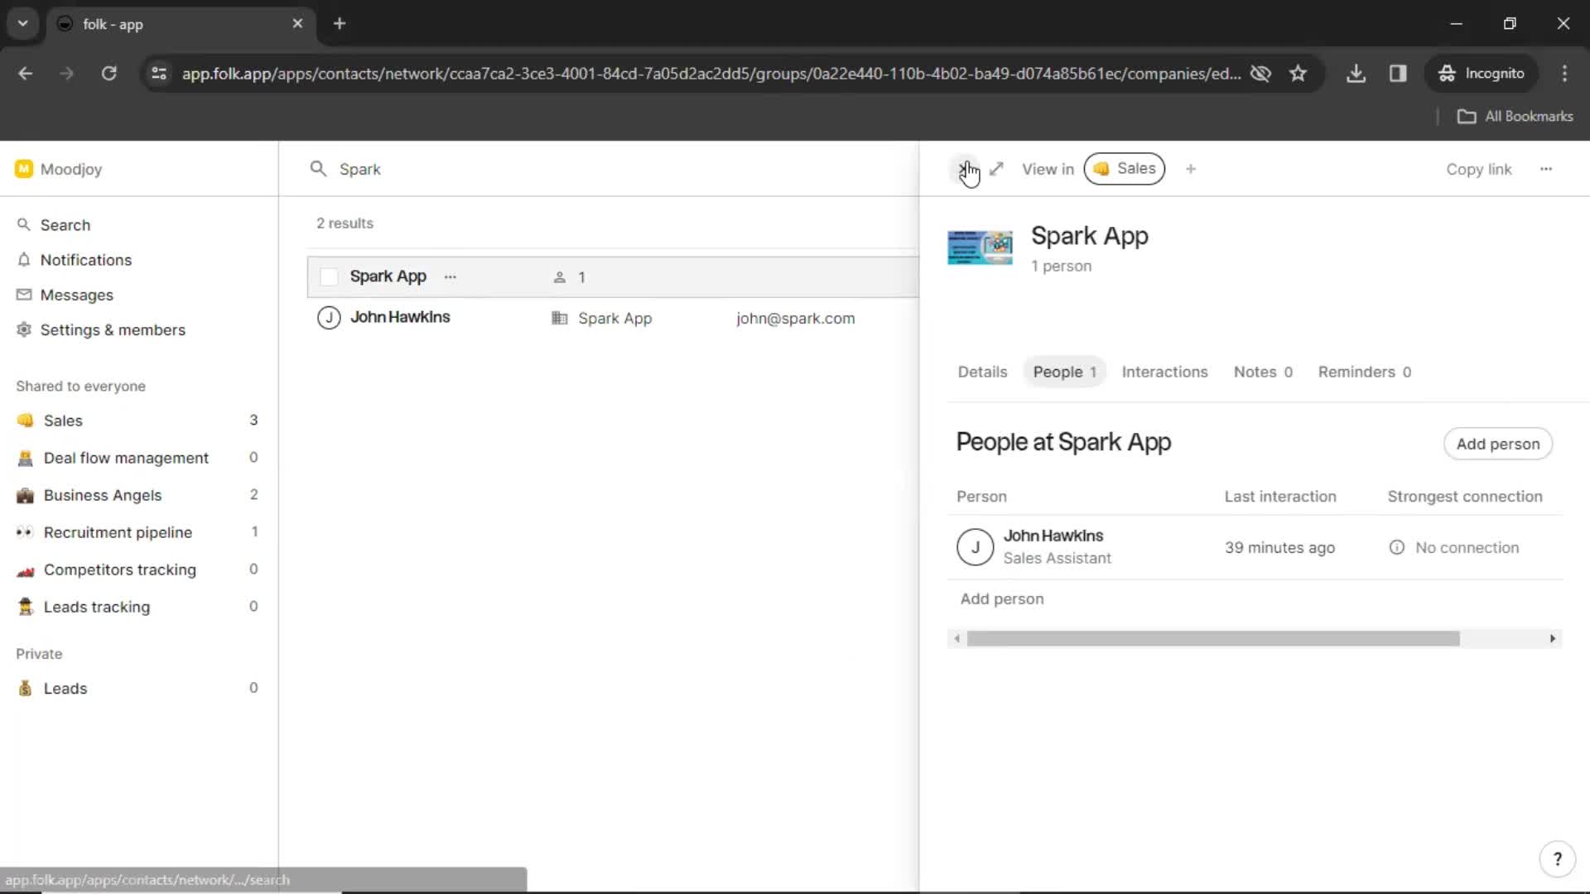Click the site information icon in address bar

pyautogui.click(x=159, y=74)
